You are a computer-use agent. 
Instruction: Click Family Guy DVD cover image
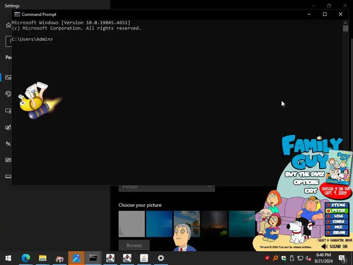pyautogui.click(x=339, y=168)
